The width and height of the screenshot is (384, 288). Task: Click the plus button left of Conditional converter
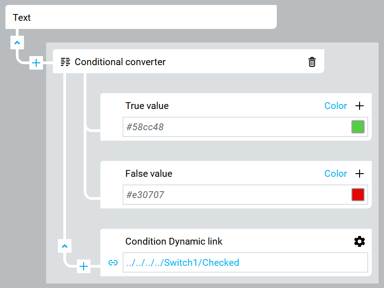pos(36,63)
